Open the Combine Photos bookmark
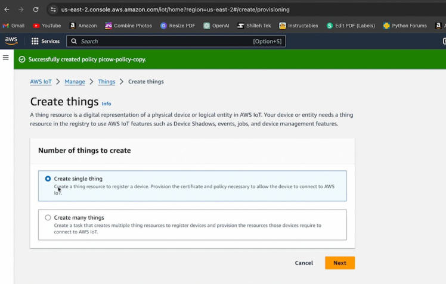The image size is (446, 284). coord(128,26)
